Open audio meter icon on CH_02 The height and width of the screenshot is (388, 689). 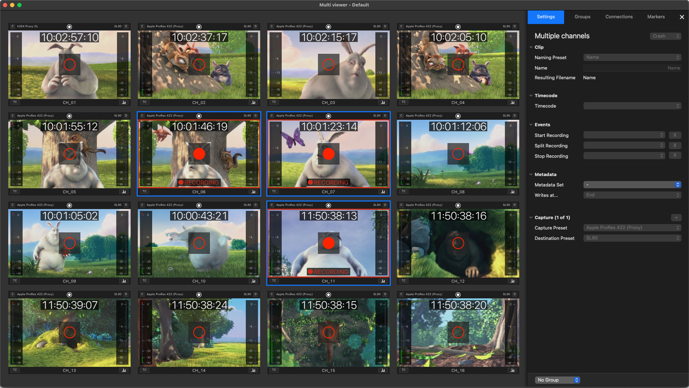[x=253, y=103]
